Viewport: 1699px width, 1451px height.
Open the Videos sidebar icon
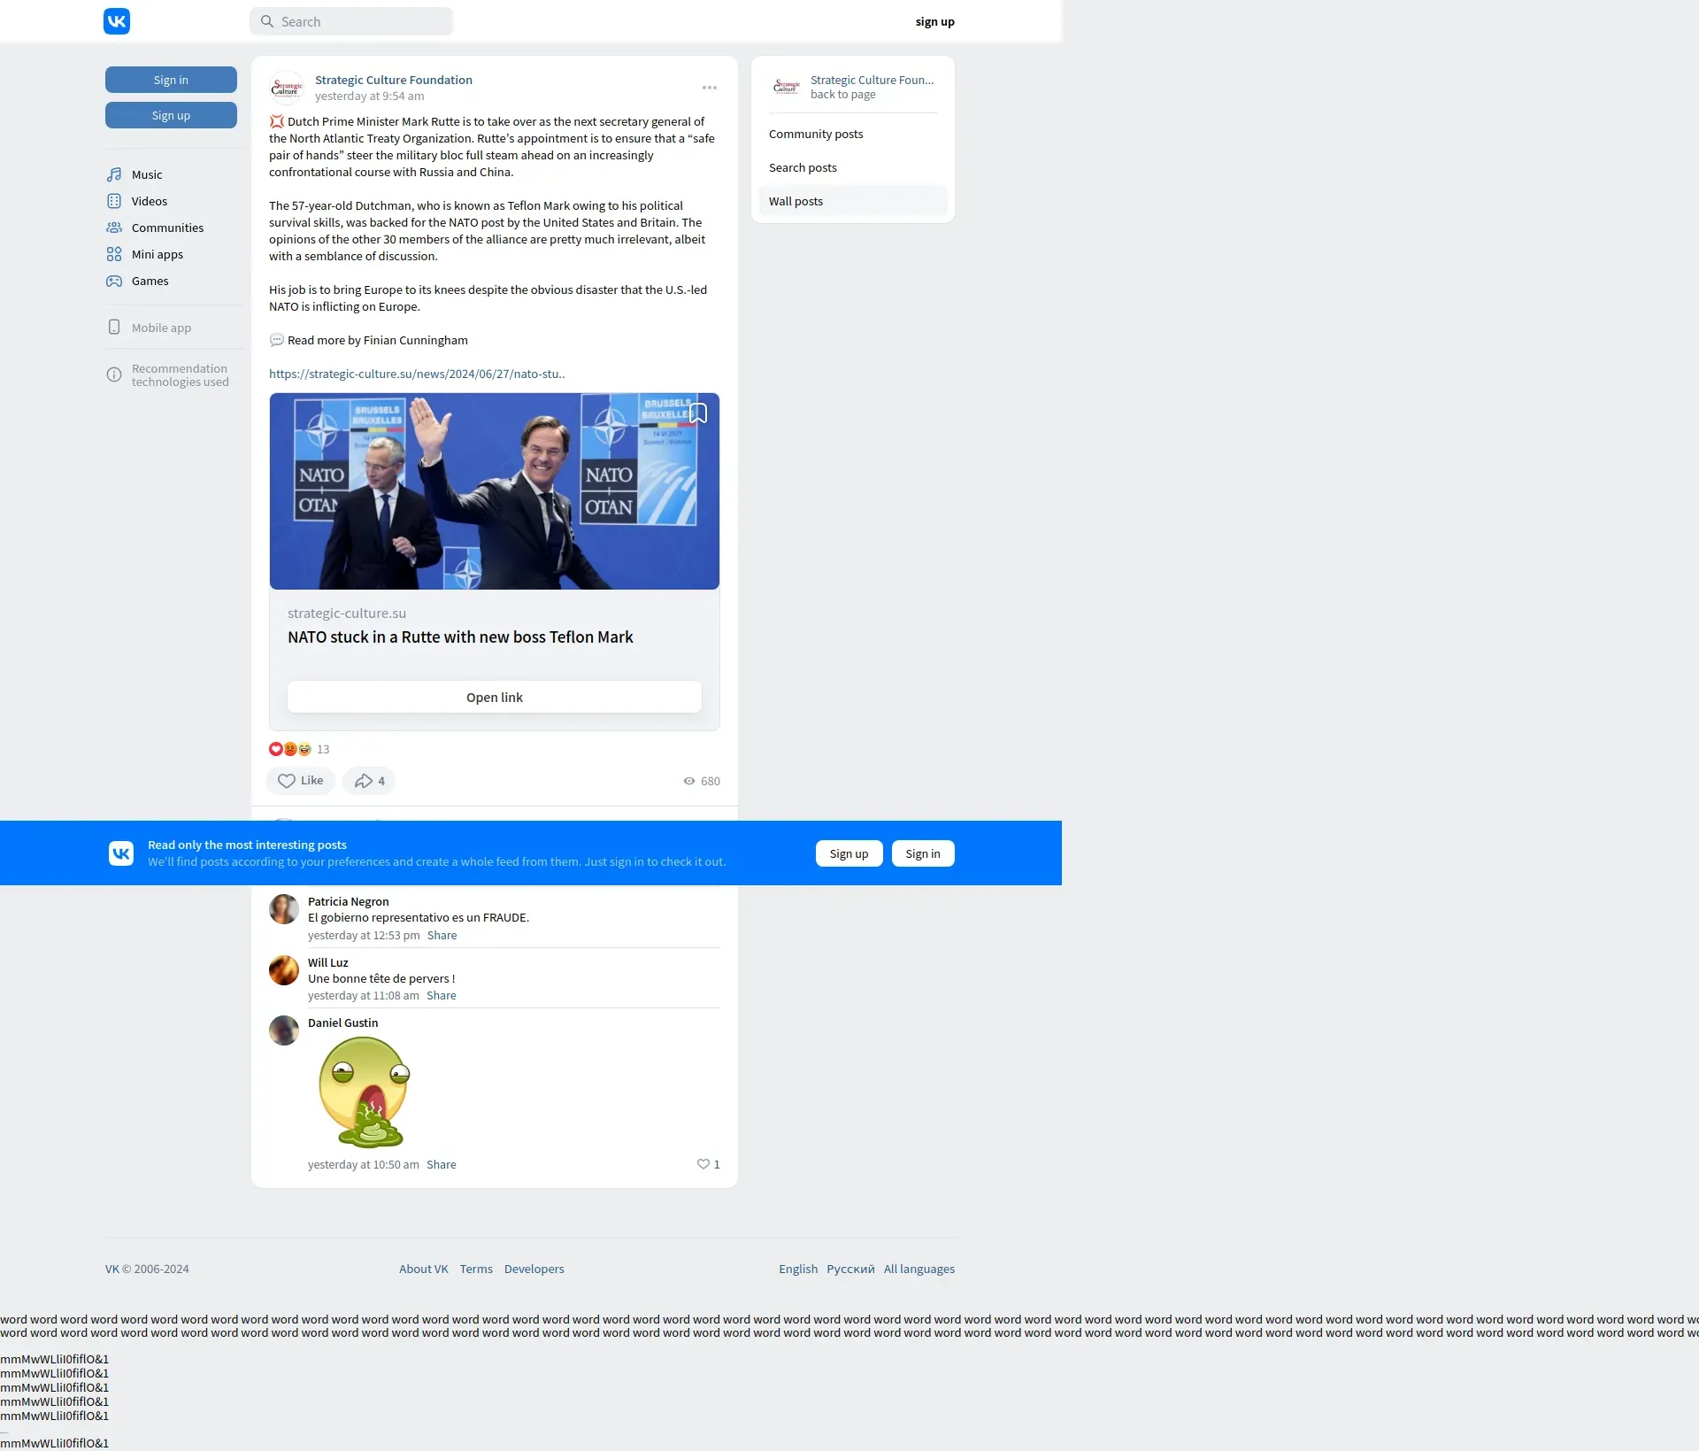tap(114, 201)
